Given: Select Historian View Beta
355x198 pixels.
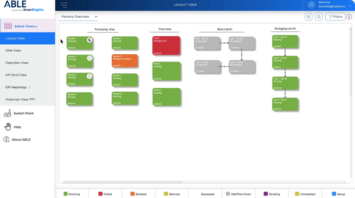Looking at the screenshot, I should (20, 99).
